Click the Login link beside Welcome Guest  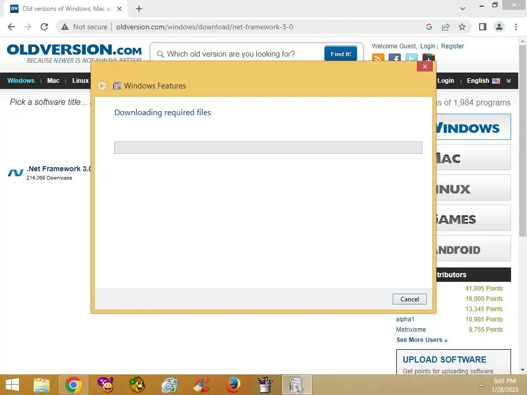(x=428, y=46)
